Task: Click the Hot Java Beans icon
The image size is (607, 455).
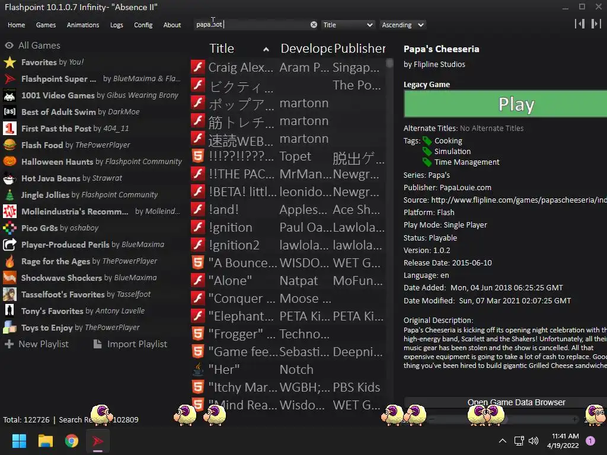Action: coord(9,178)
